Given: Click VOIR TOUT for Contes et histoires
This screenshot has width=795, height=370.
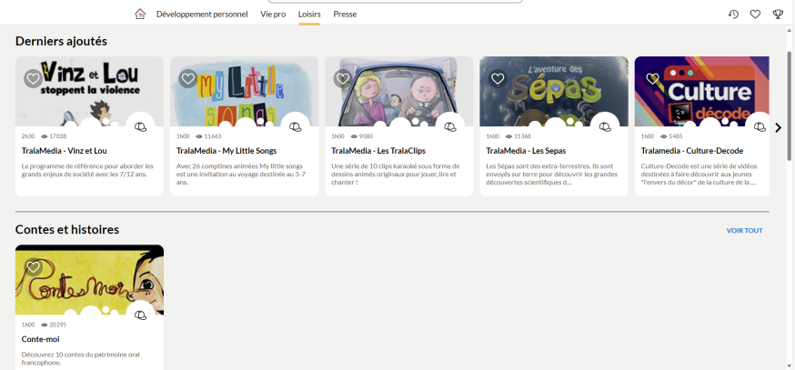Looking at the screenshot, I should [744, 231].
